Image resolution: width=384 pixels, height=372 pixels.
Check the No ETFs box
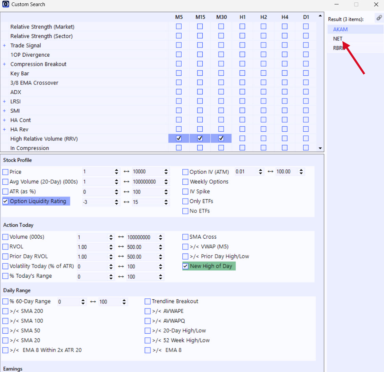185,211
